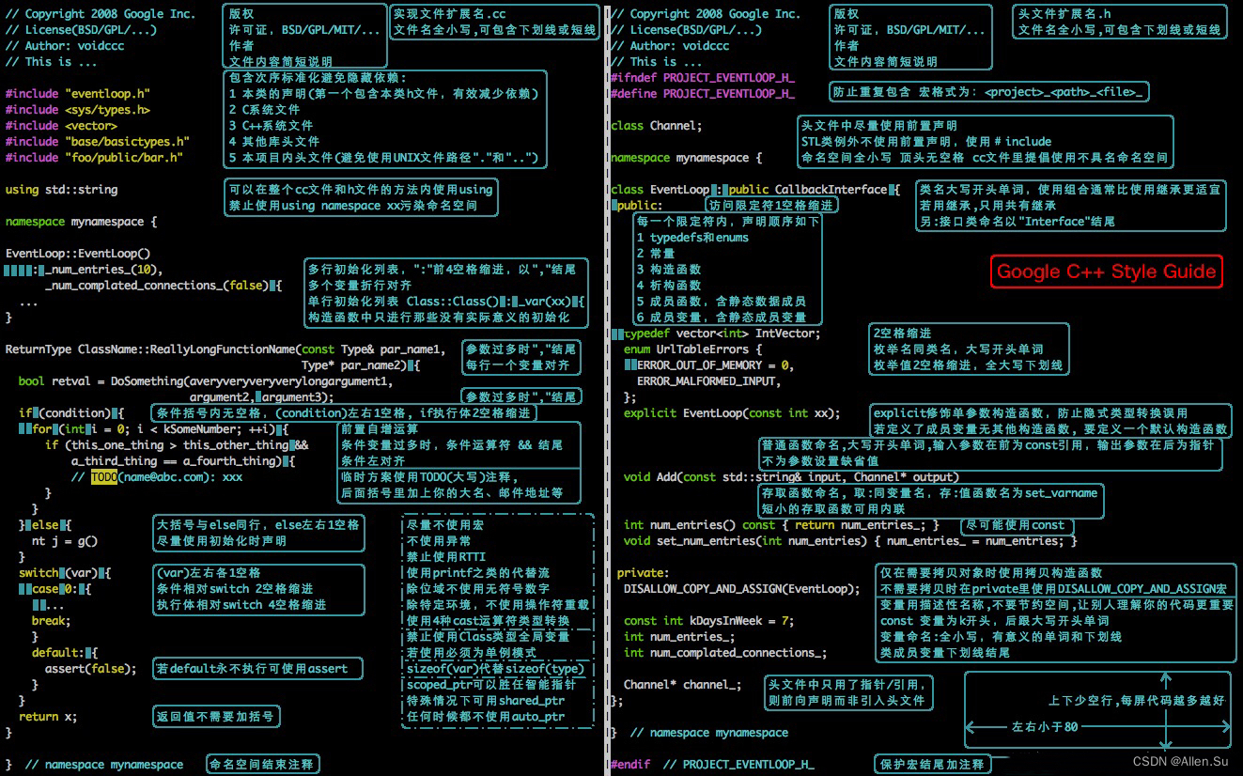Click the line '#include "eventloop.h"'
Image resolution: width=1243 pixels, height=776 pixels.
[78, 94]
